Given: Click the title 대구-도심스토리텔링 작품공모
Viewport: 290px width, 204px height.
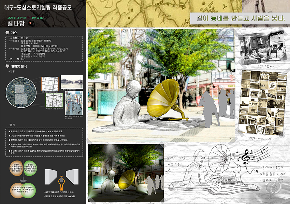Looking at the screenshot, I should [38, 7].
